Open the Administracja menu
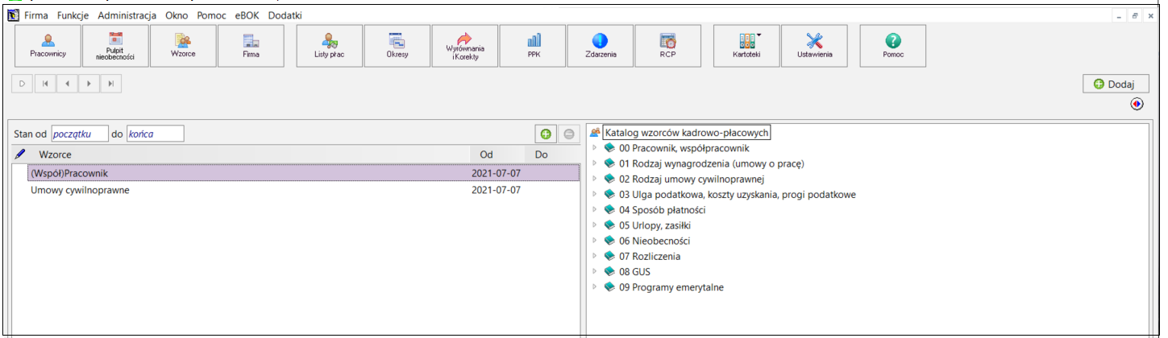Viewport: 1168px width, 338px height. 127,15
